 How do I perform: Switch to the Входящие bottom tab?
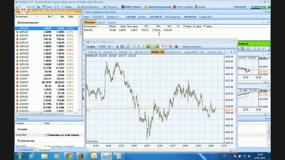[x=43, y=150]
